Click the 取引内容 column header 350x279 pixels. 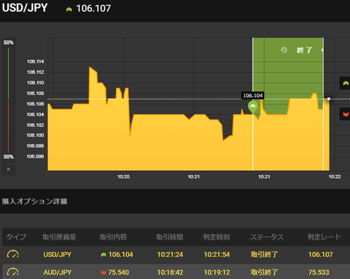point(113,237)
